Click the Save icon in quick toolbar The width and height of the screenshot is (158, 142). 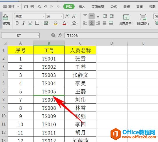click(x=26, y=6)
